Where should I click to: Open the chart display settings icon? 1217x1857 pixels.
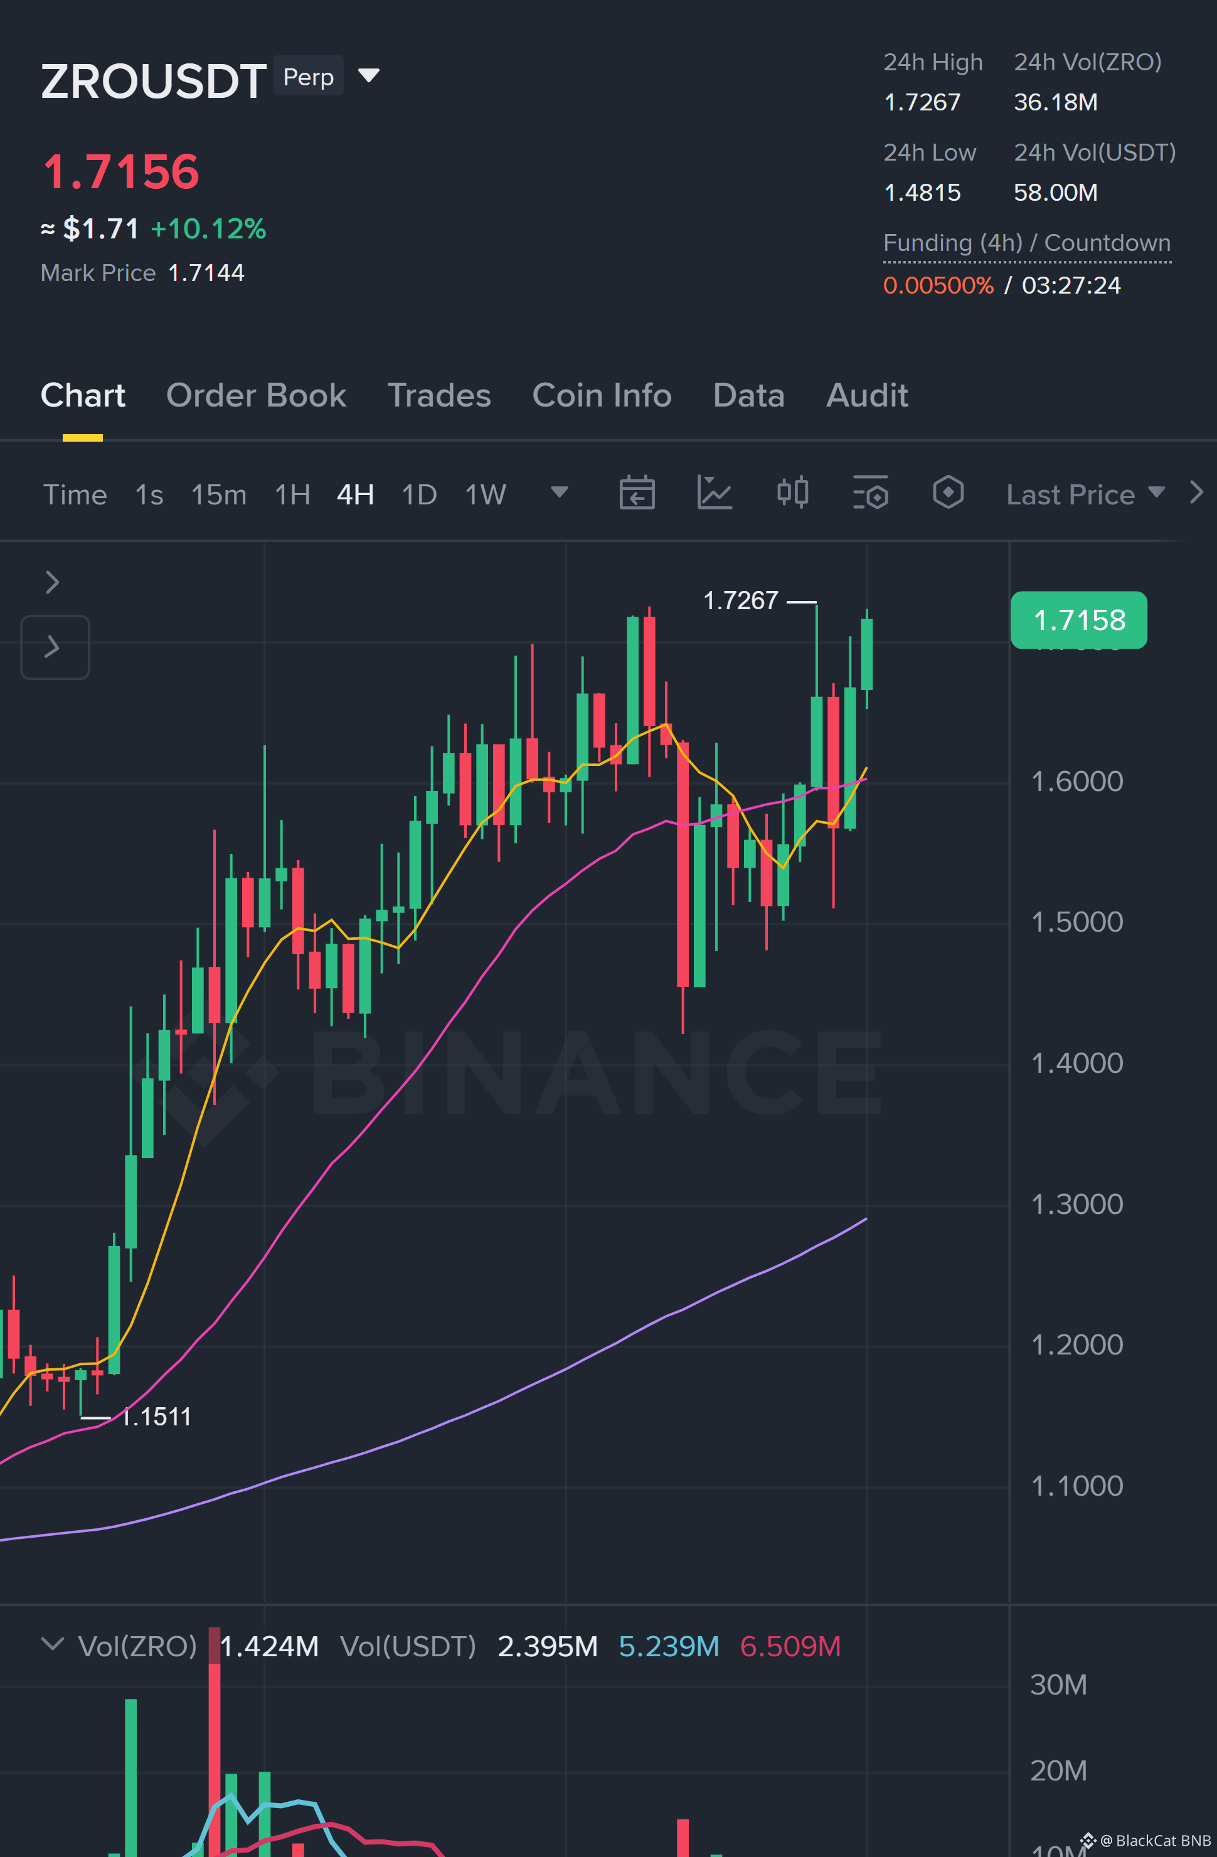tap(871, 493)
